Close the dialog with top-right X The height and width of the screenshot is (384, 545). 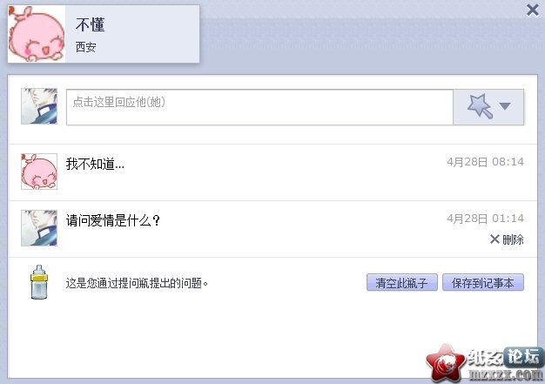pyautogui.click(x=532, y=10)
